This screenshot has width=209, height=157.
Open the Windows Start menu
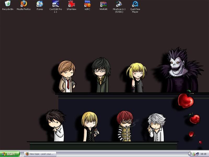coord(10,154)
